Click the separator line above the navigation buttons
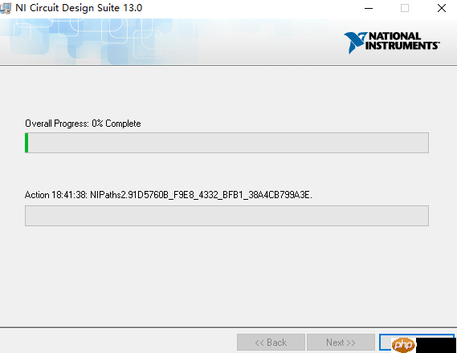This screenshot has height=353, width=457. [x=228, y=327]
